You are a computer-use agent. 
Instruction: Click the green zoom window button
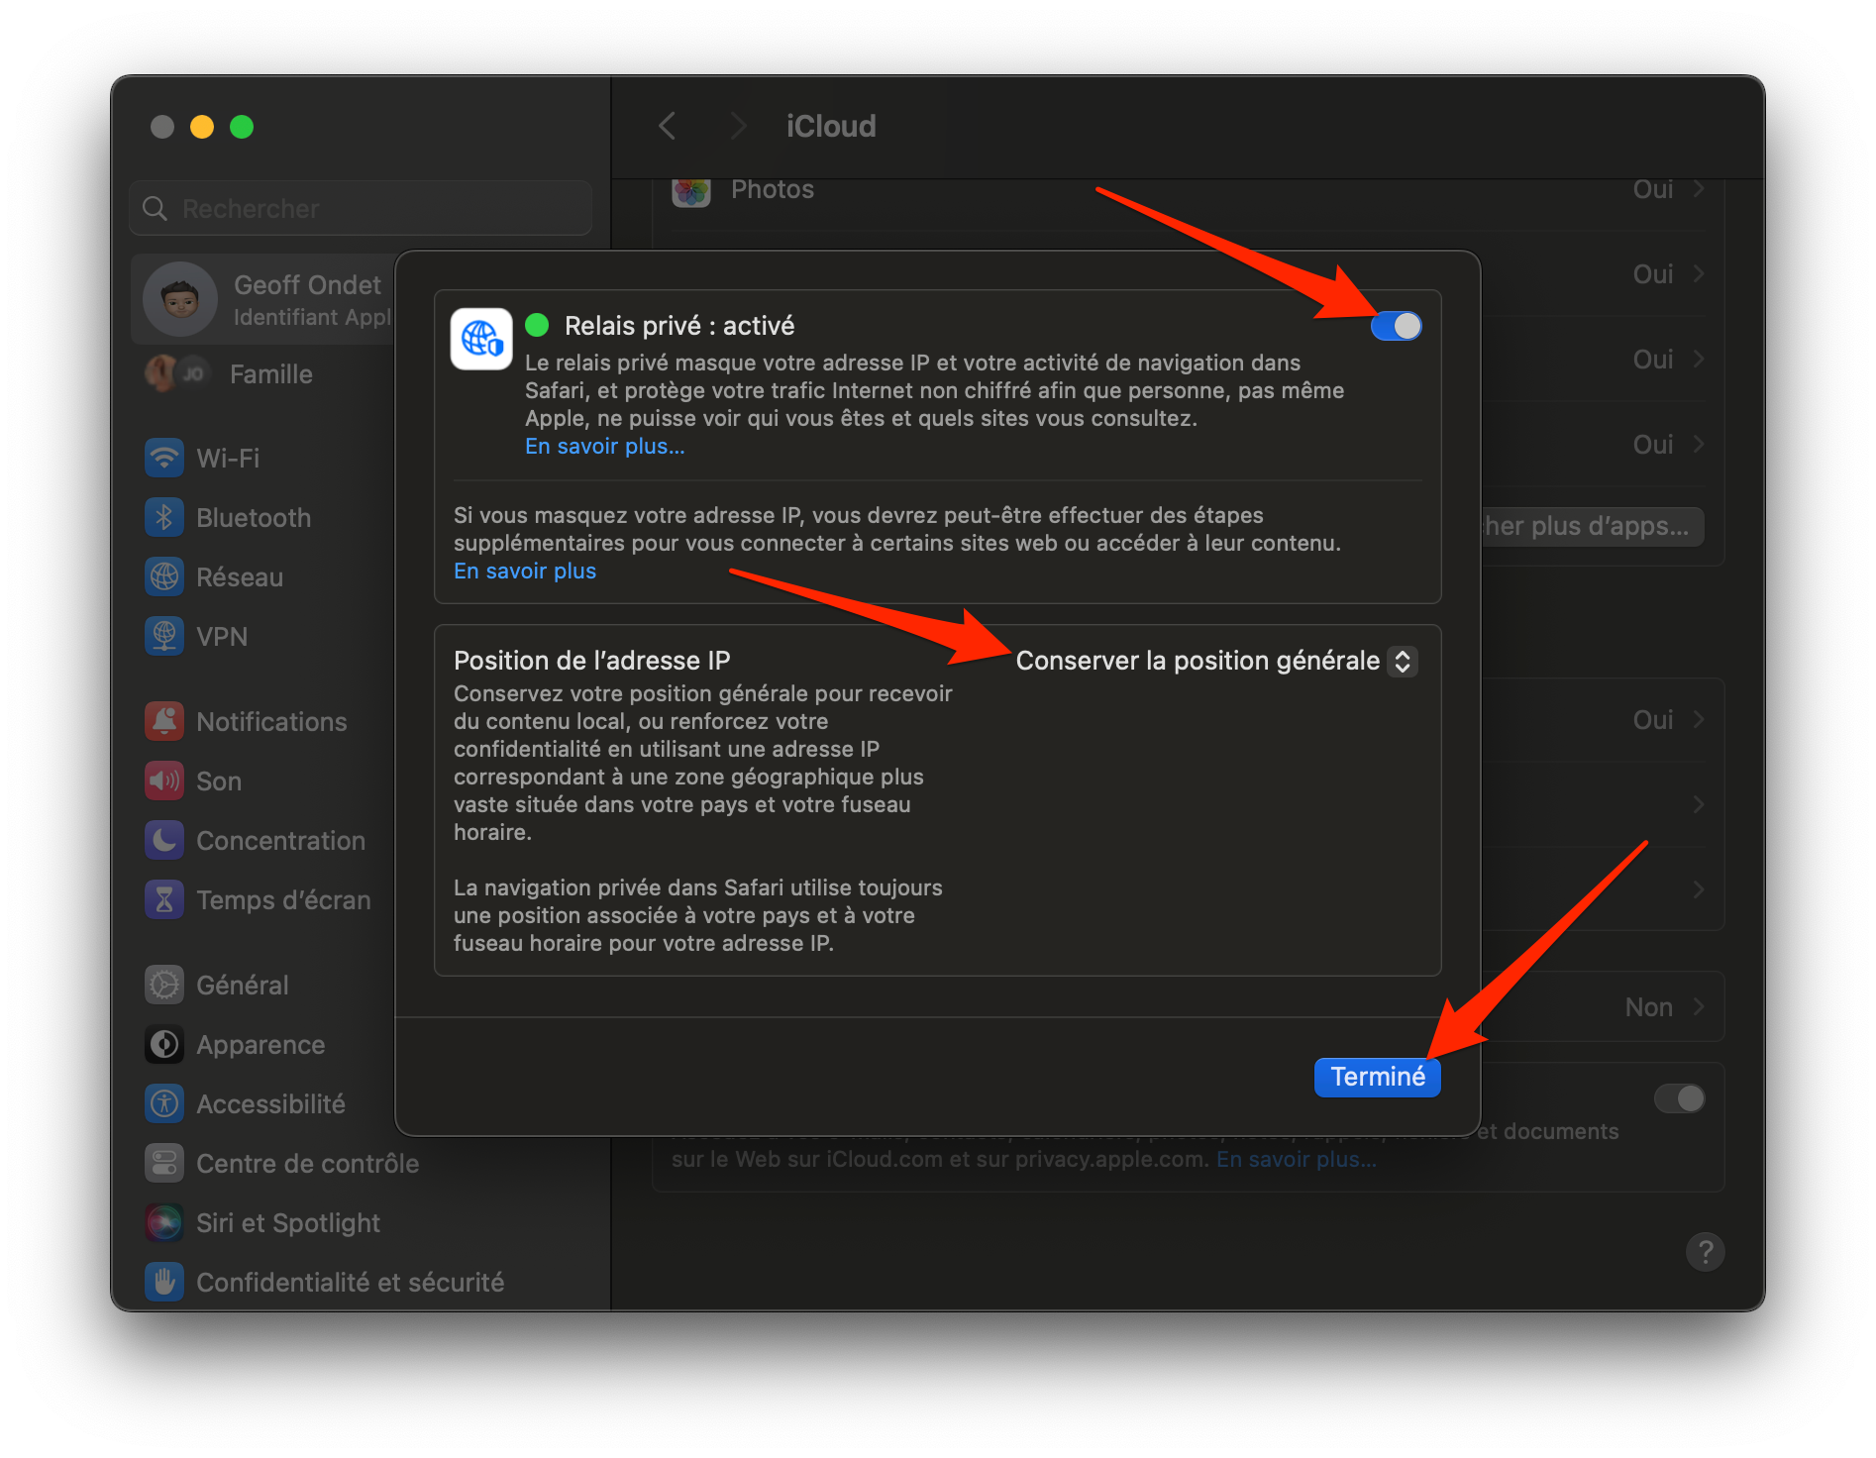242,127
